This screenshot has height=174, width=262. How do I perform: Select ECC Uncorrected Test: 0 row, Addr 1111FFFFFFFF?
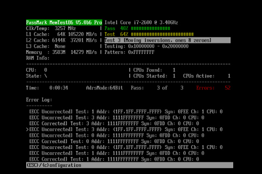pos(117,135)
